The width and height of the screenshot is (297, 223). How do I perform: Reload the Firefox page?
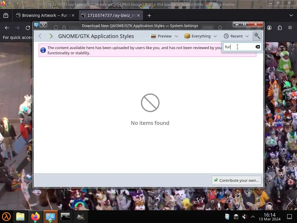click(x=28, y=28)
